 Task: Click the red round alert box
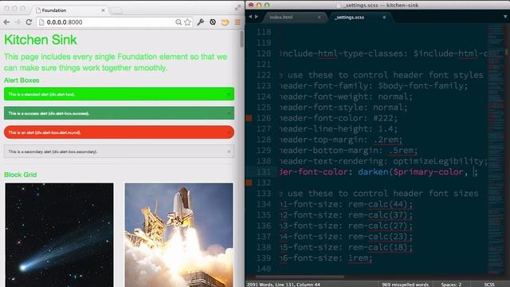pos(119,132)
